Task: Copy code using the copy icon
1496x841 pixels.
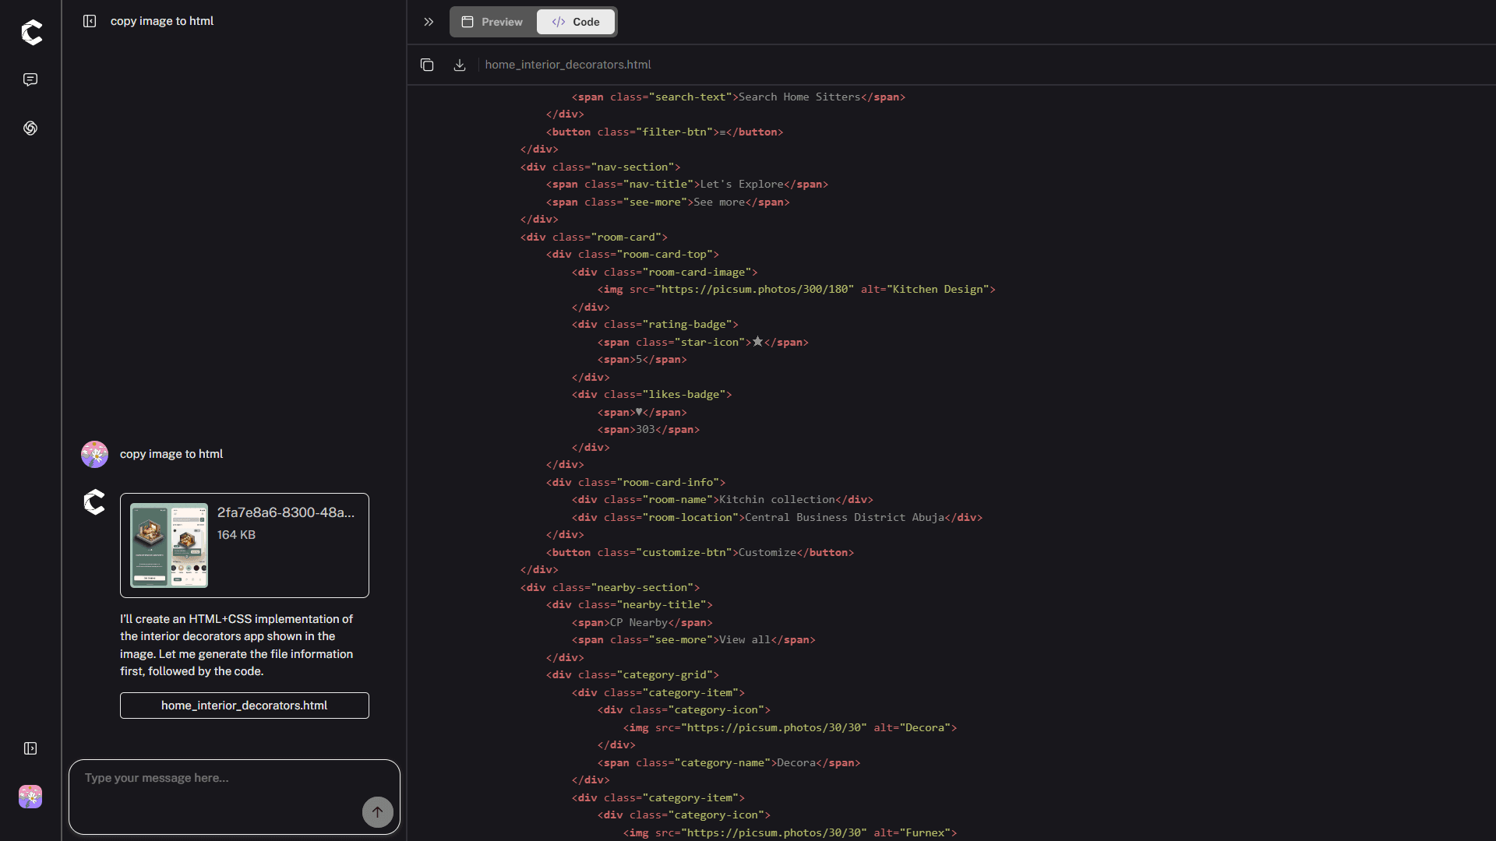Action: tap(427, 65)
